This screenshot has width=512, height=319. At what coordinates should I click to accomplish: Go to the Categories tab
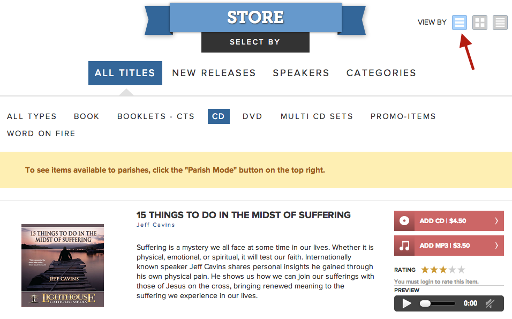tap(381, 73)
